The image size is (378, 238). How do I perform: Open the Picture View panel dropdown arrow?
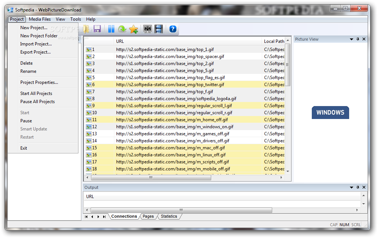(x=351, y=39)
